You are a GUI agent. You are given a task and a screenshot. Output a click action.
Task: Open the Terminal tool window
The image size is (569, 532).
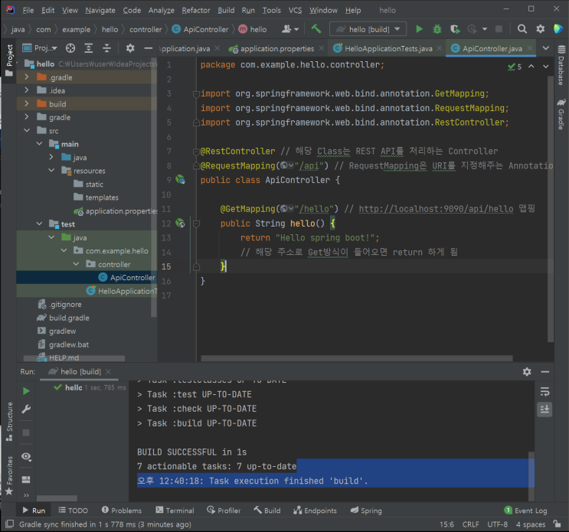pos(175,511)
